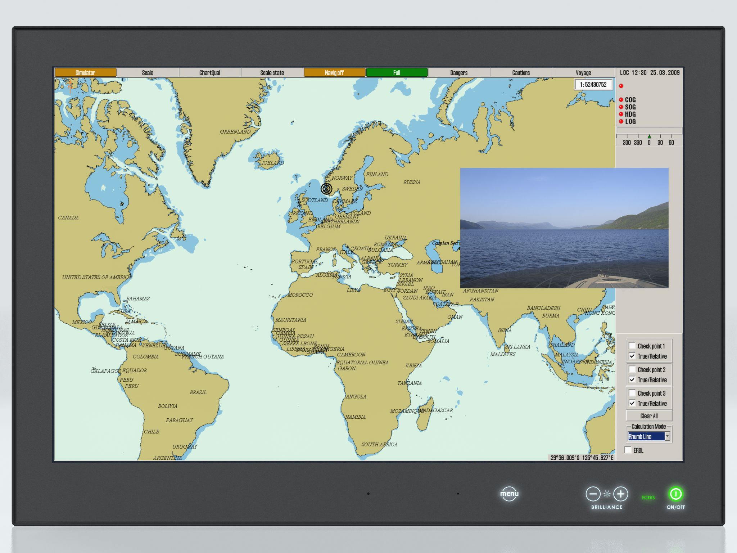
Task: Click the red COG status indicator
Action: click(621, 100)
